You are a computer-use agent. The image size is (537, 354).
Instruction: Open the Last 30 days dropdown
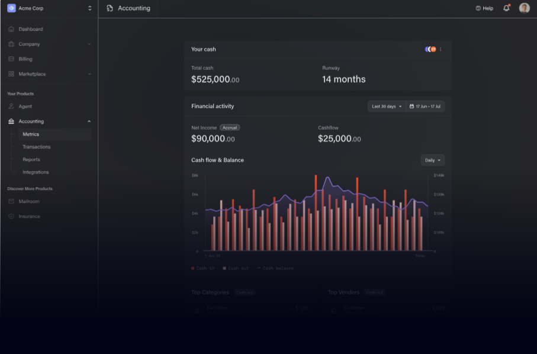[387, 107]
